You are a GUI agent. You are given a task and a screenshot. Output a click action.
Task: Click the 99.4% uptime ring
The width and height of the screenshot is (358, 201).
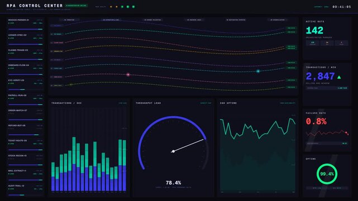(327, 174)
